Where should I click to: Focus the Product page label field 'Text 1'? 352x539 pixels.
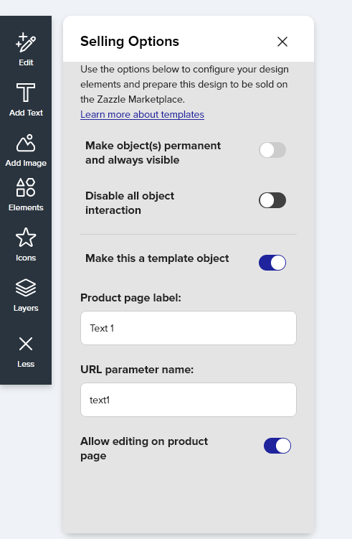pyautogui.click(x=189, y=328)
